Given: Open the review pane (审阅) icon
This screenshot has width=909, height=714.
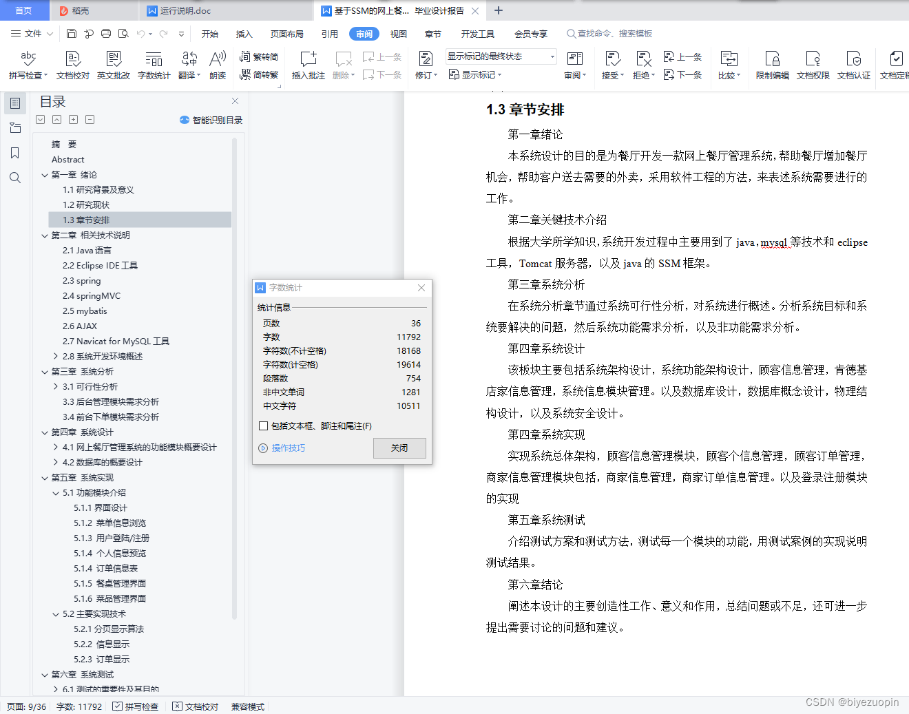Looking at the screenshot, I should pos(575,65).
